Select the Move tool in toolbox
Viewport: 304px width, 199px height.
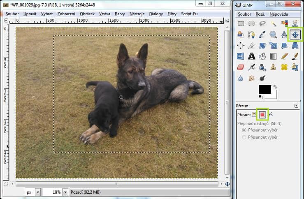tap(295, 35)
